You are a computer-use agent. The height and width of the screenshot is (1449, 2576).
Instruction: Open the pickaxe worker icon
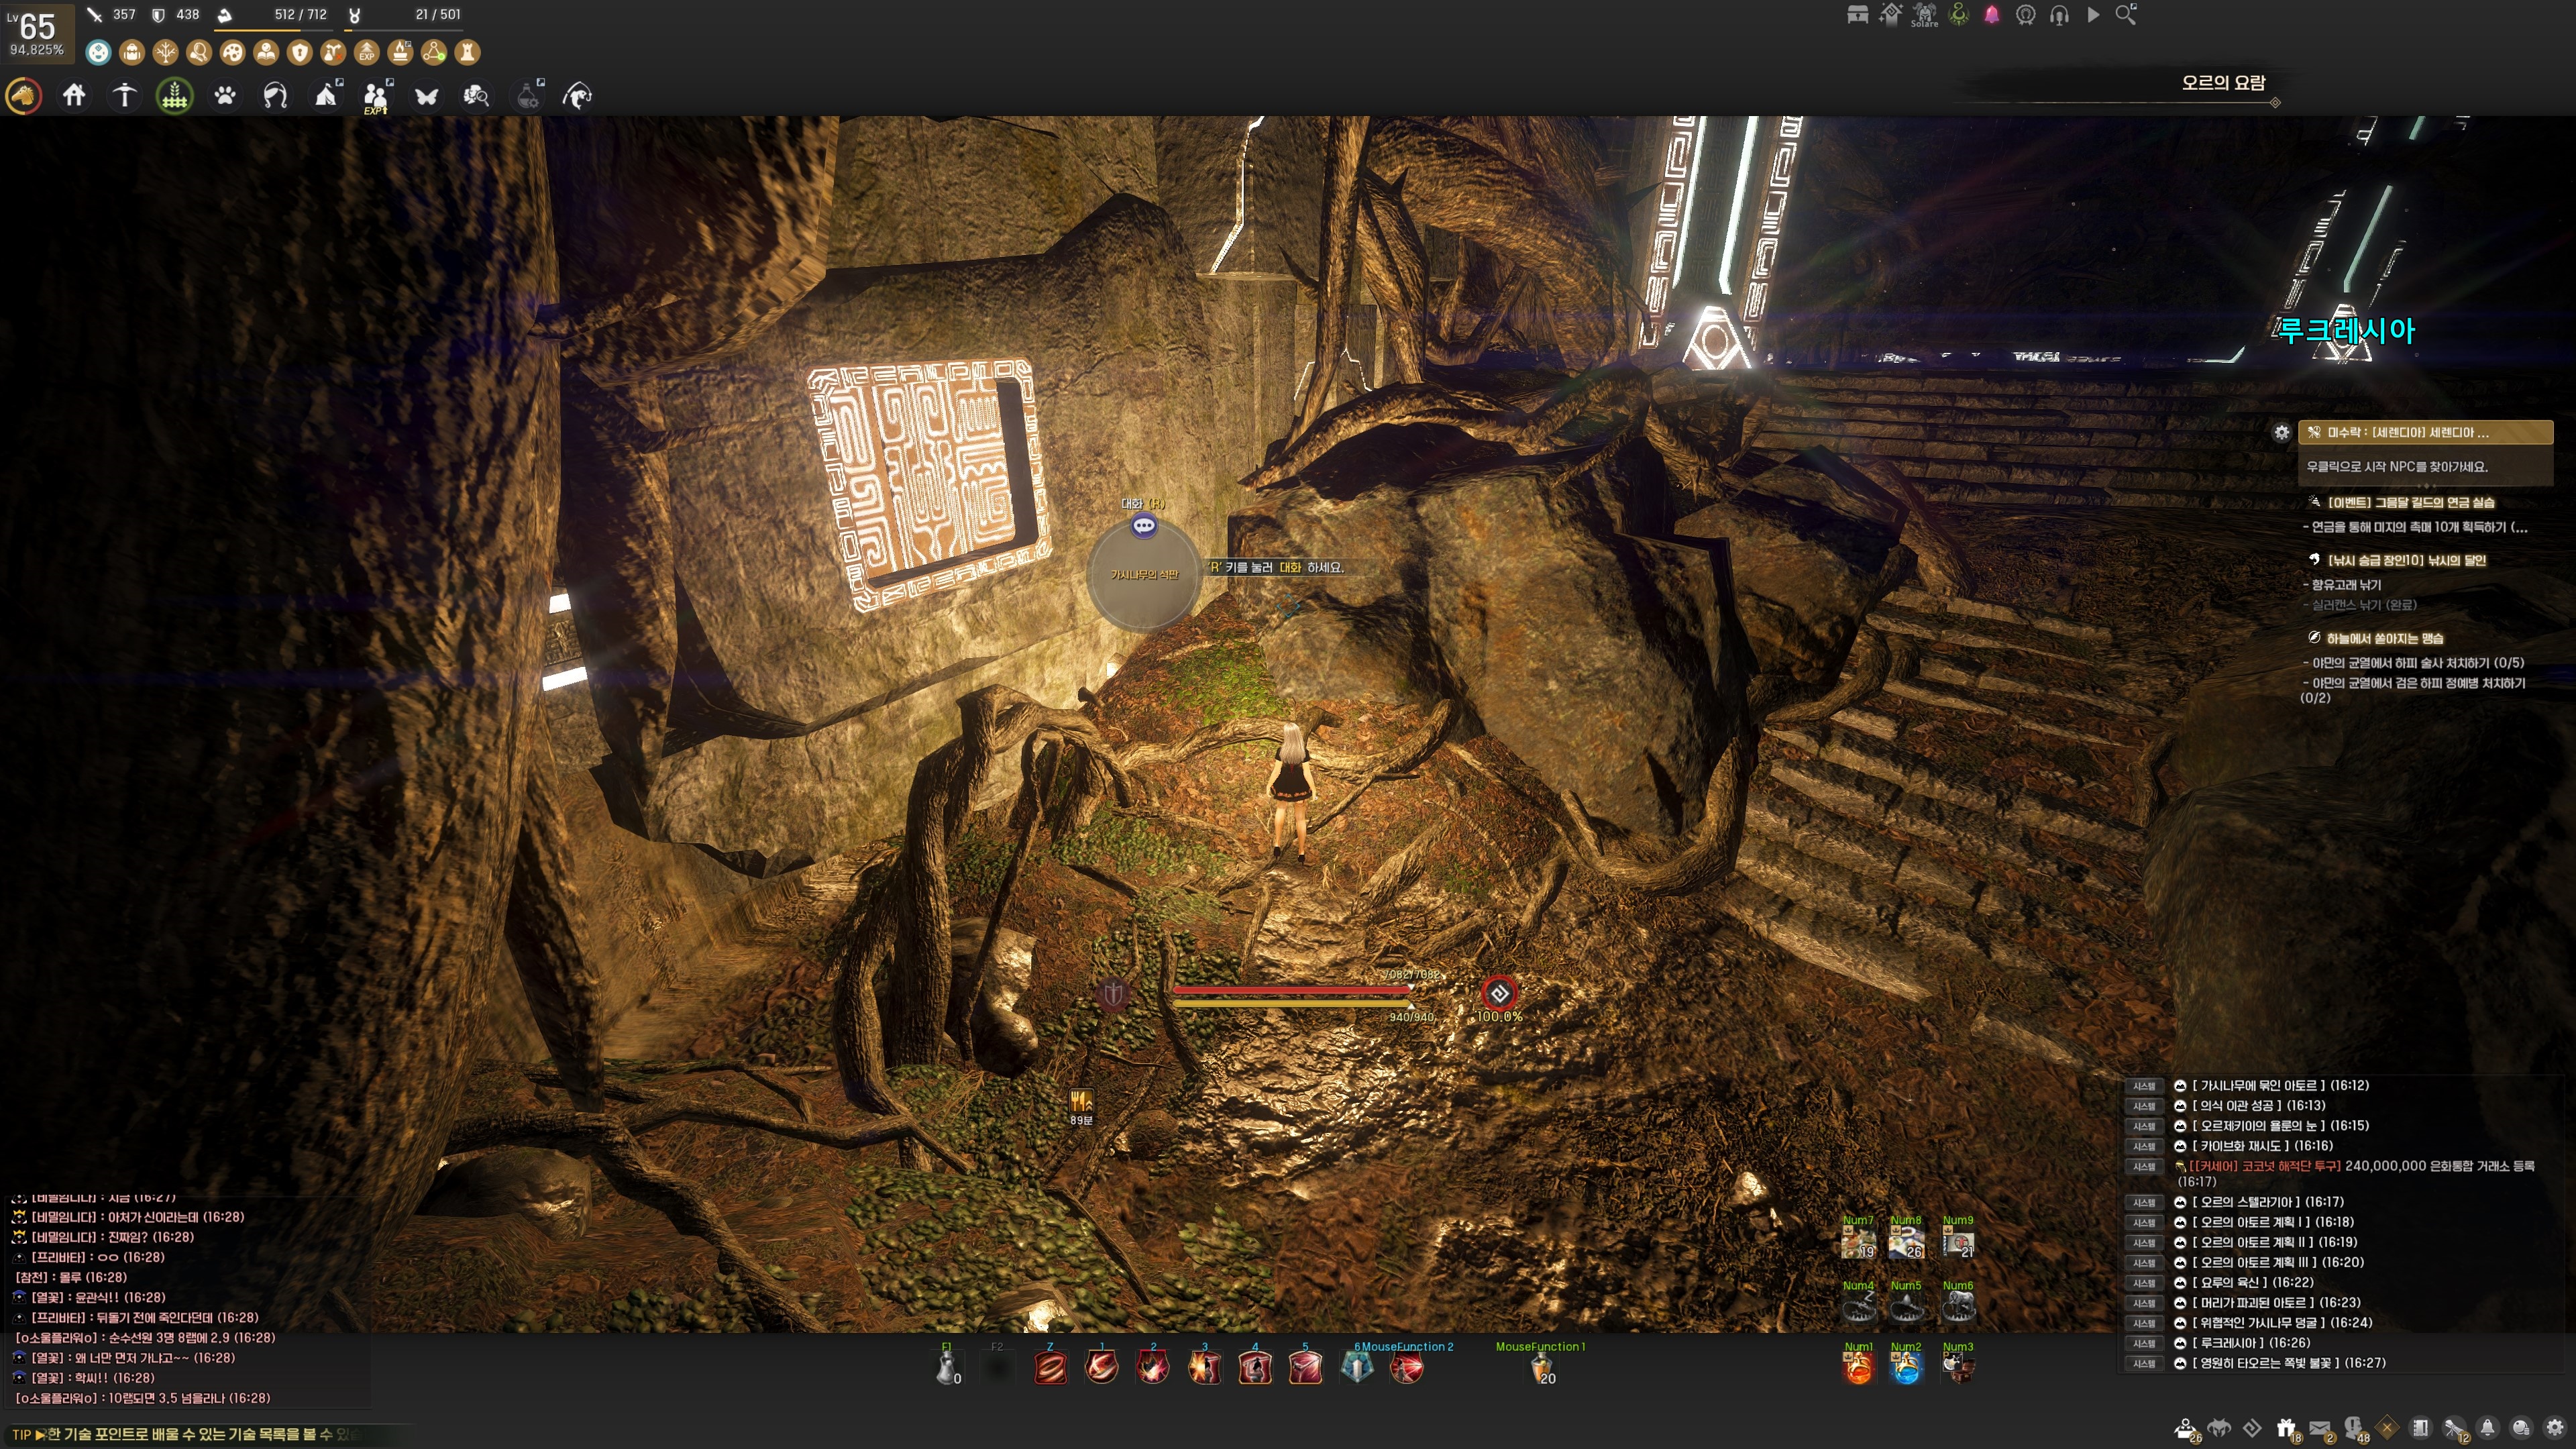tap(124, 96)
